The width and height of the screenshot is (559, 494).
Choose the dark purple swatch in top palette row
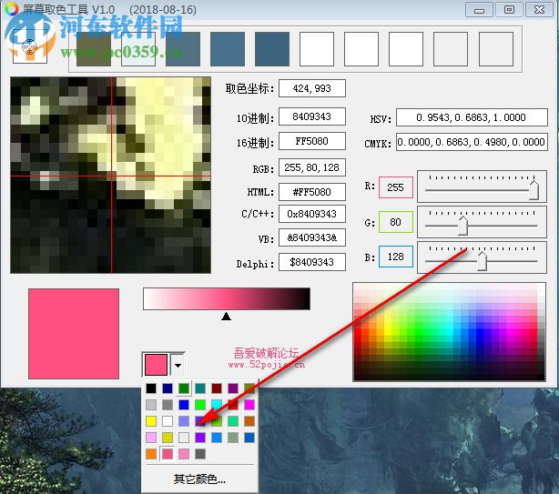point(233,388)
